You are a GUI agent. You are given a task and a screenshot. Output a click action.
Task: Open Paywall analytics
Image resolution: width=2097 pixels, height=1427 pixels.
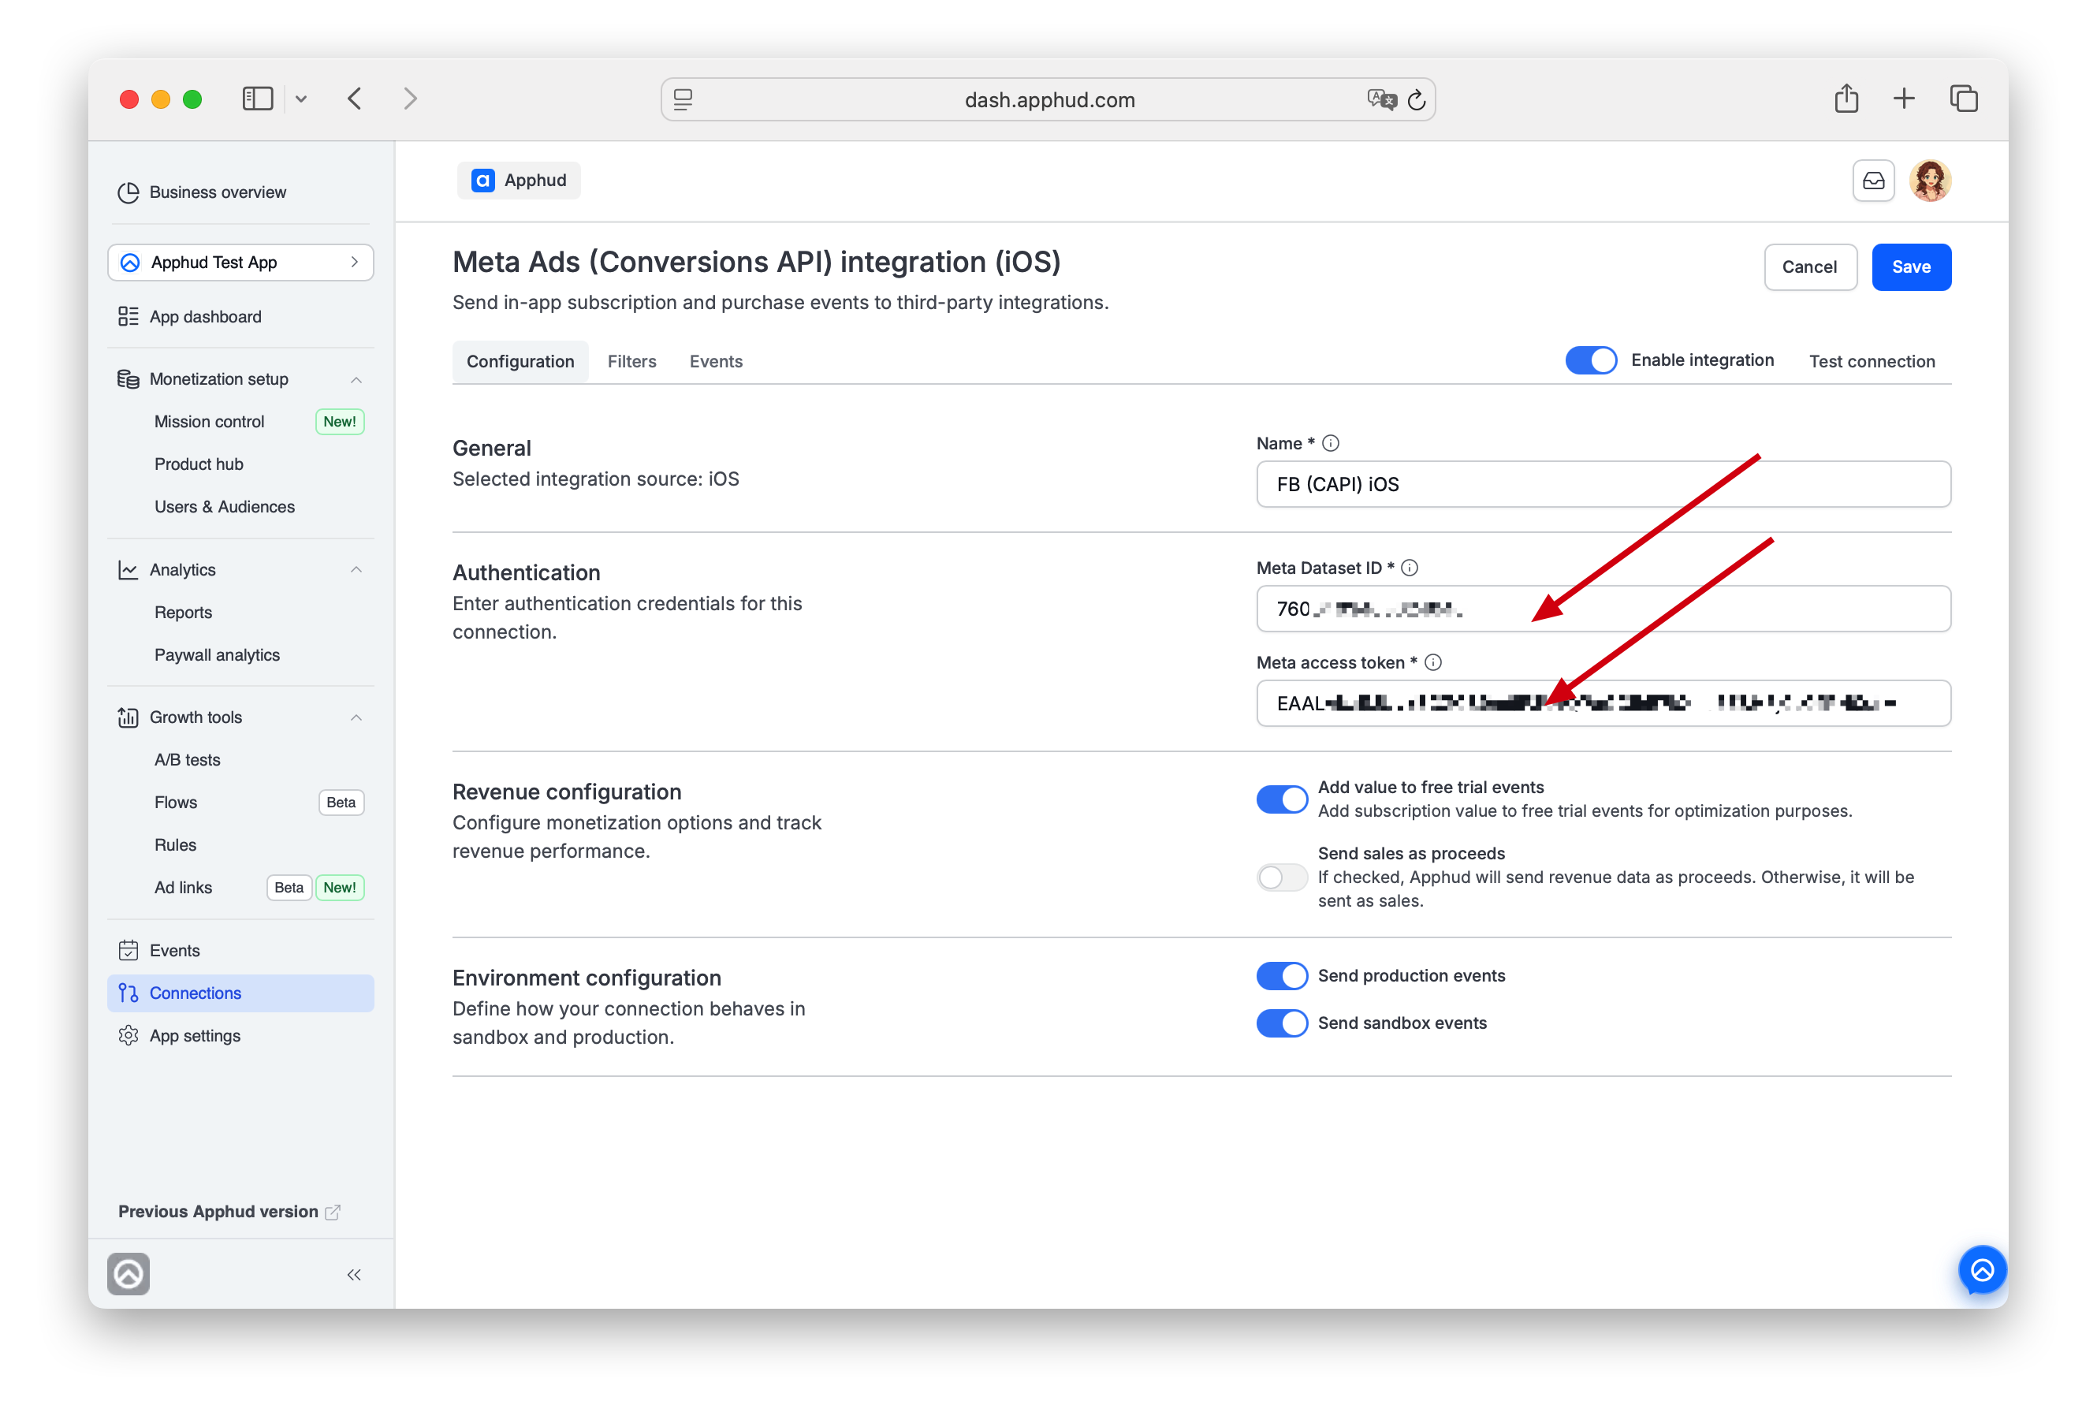point(217,654)
